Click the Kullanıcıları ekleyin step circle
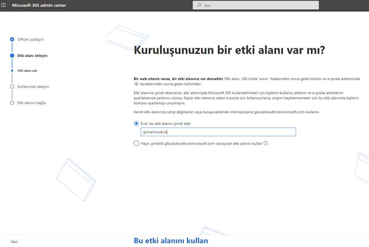 pos(12,87)
